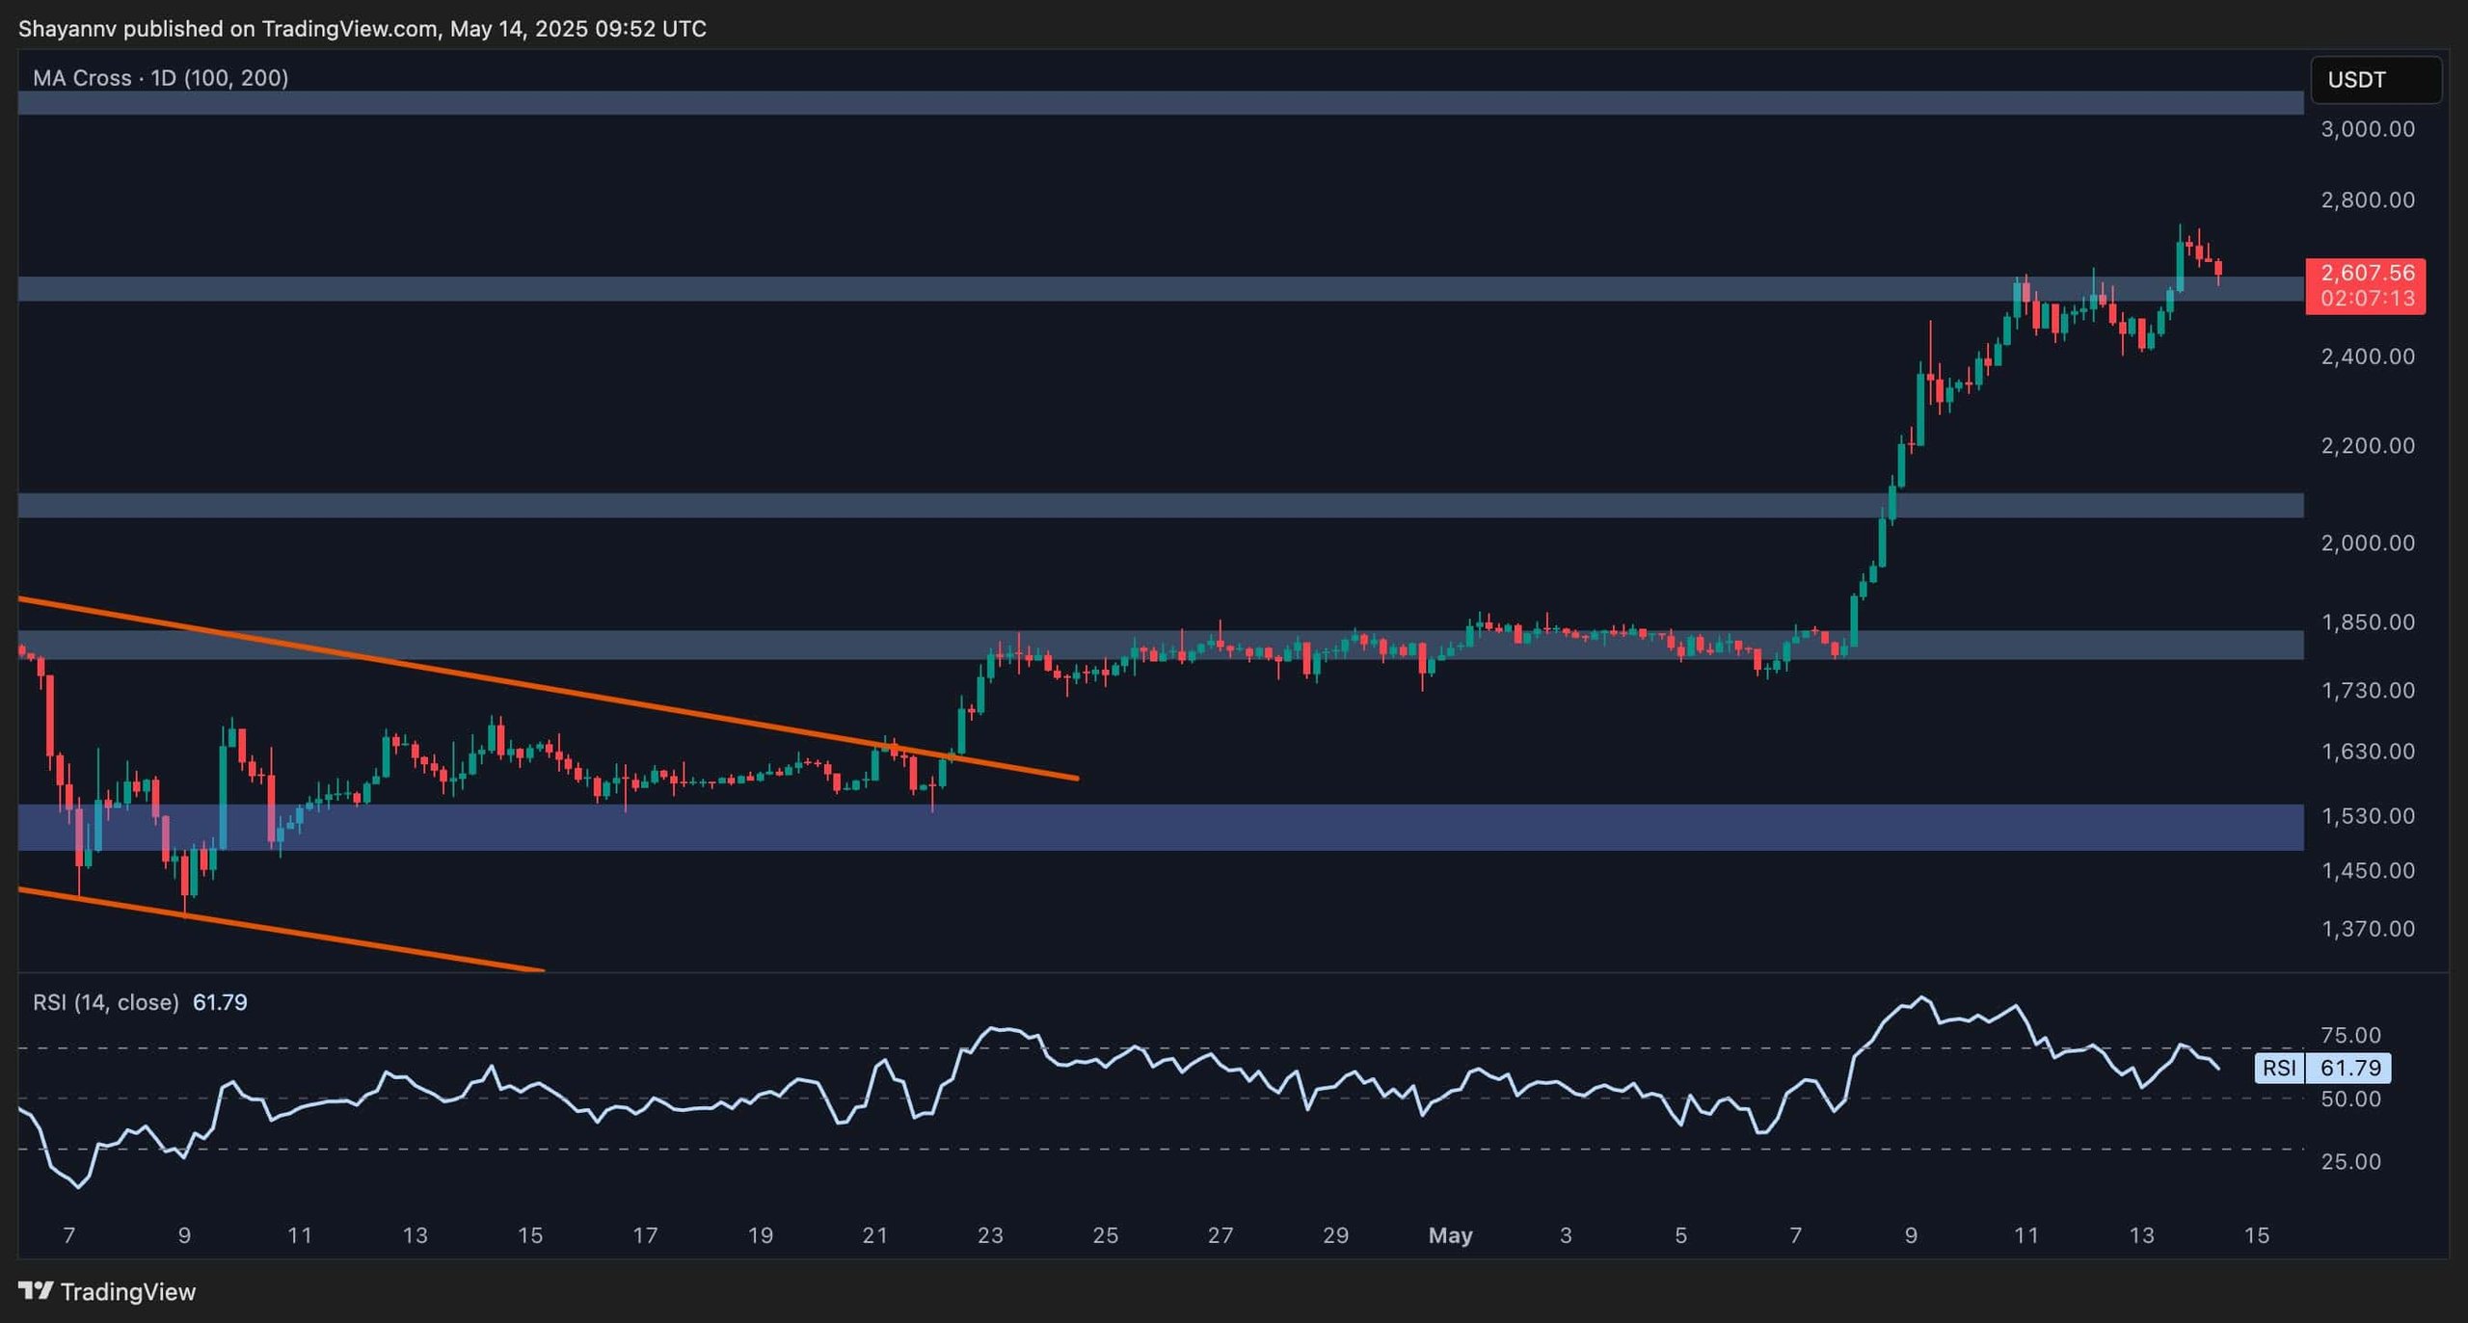Click the TradingView logo icon
The height and width of the screenshot is (1323, 2468).
click(x=36, y=1290)
